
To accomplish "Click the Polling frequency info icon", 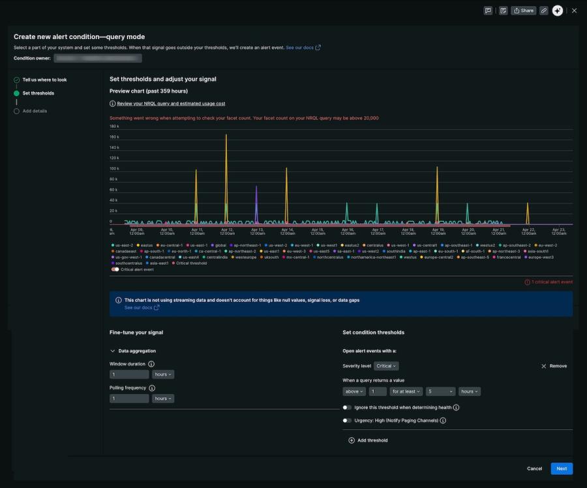I will pos(152,388).
